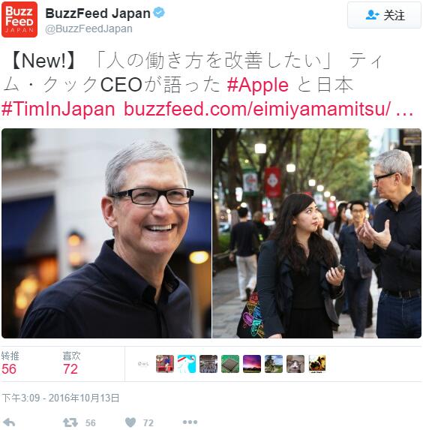View the 72 喜欢 likes count
This screenshot has height=430, width=423.
coord(71,363)
